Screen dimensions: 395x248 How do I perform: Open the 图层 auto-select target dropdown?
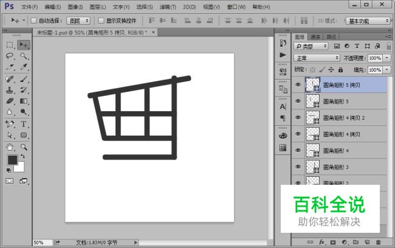click(x=78, y=21)
